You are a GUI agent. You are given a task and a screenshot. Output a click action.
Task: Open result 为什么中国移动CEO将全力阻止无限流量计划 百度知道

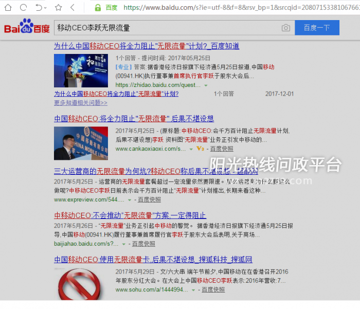pyautogui.click(x=147, y=46)
